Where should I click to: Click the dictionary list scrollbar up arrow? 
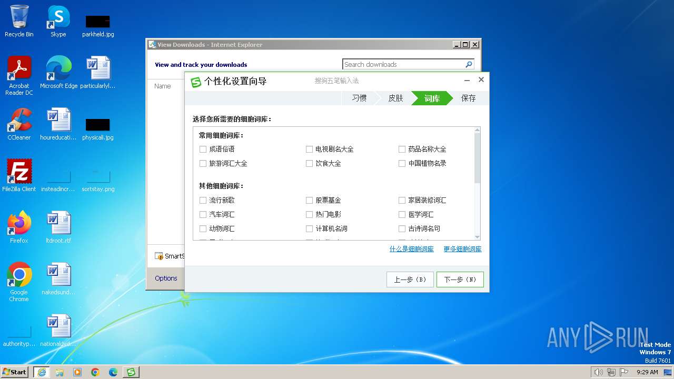tap(478, 130)
